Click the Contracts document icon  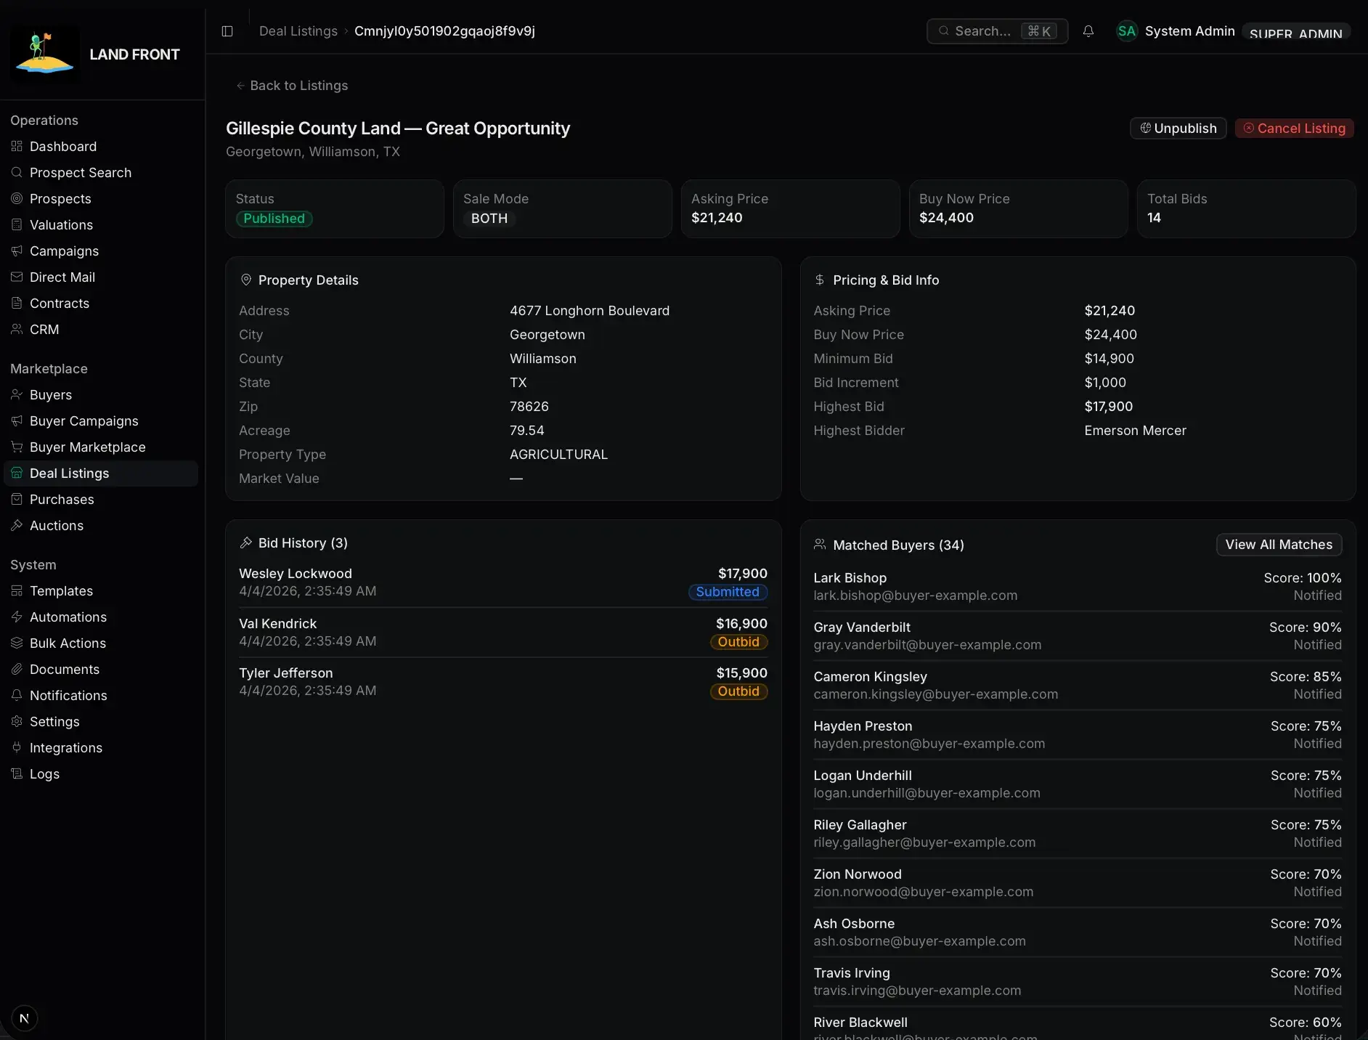17,303
